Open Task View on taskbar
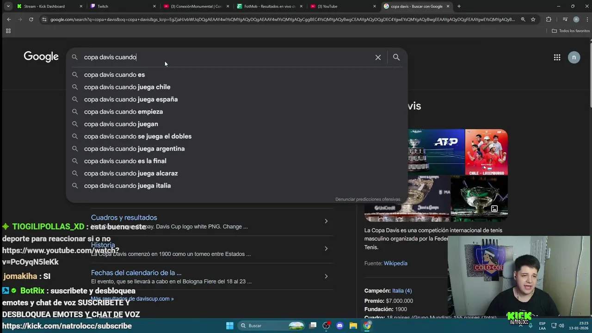The width and height of the screenshot is (592, 333). click(313, 326)
